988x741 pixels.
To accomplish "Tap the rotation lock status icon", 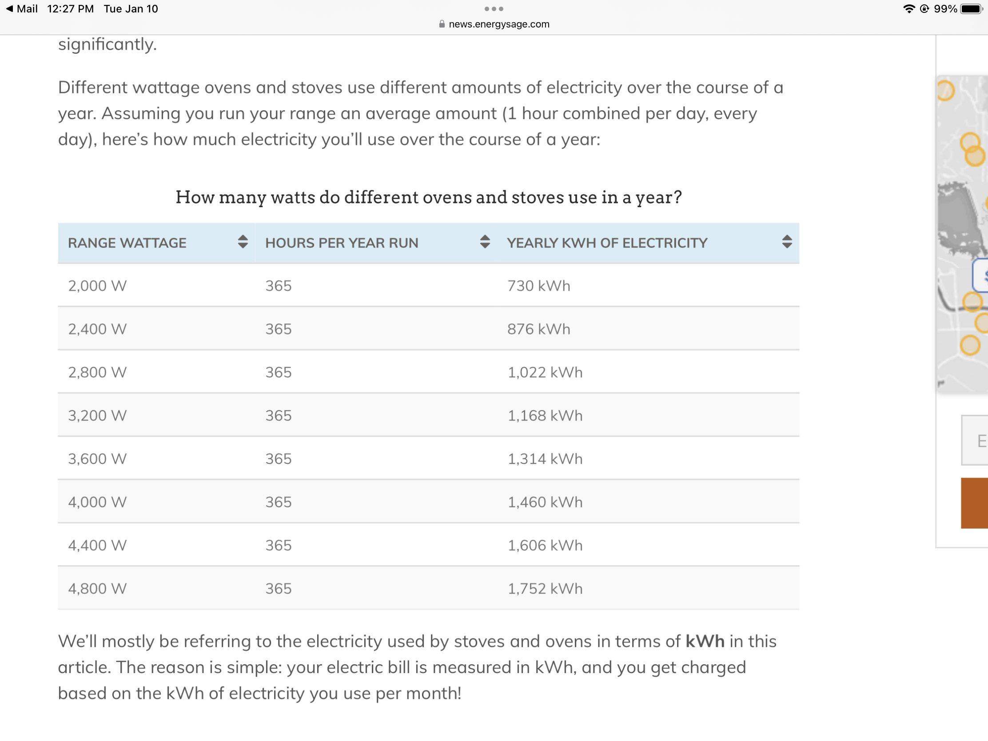I will [x=924, y=9].
